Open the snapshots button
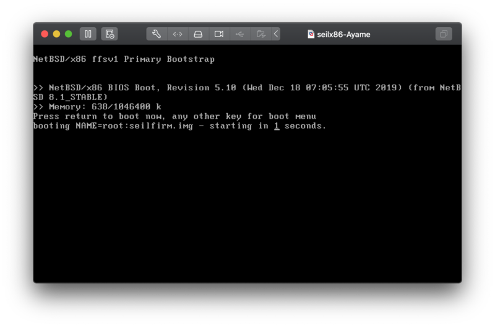This screenshot has height=327, width=495. point(110,34)
